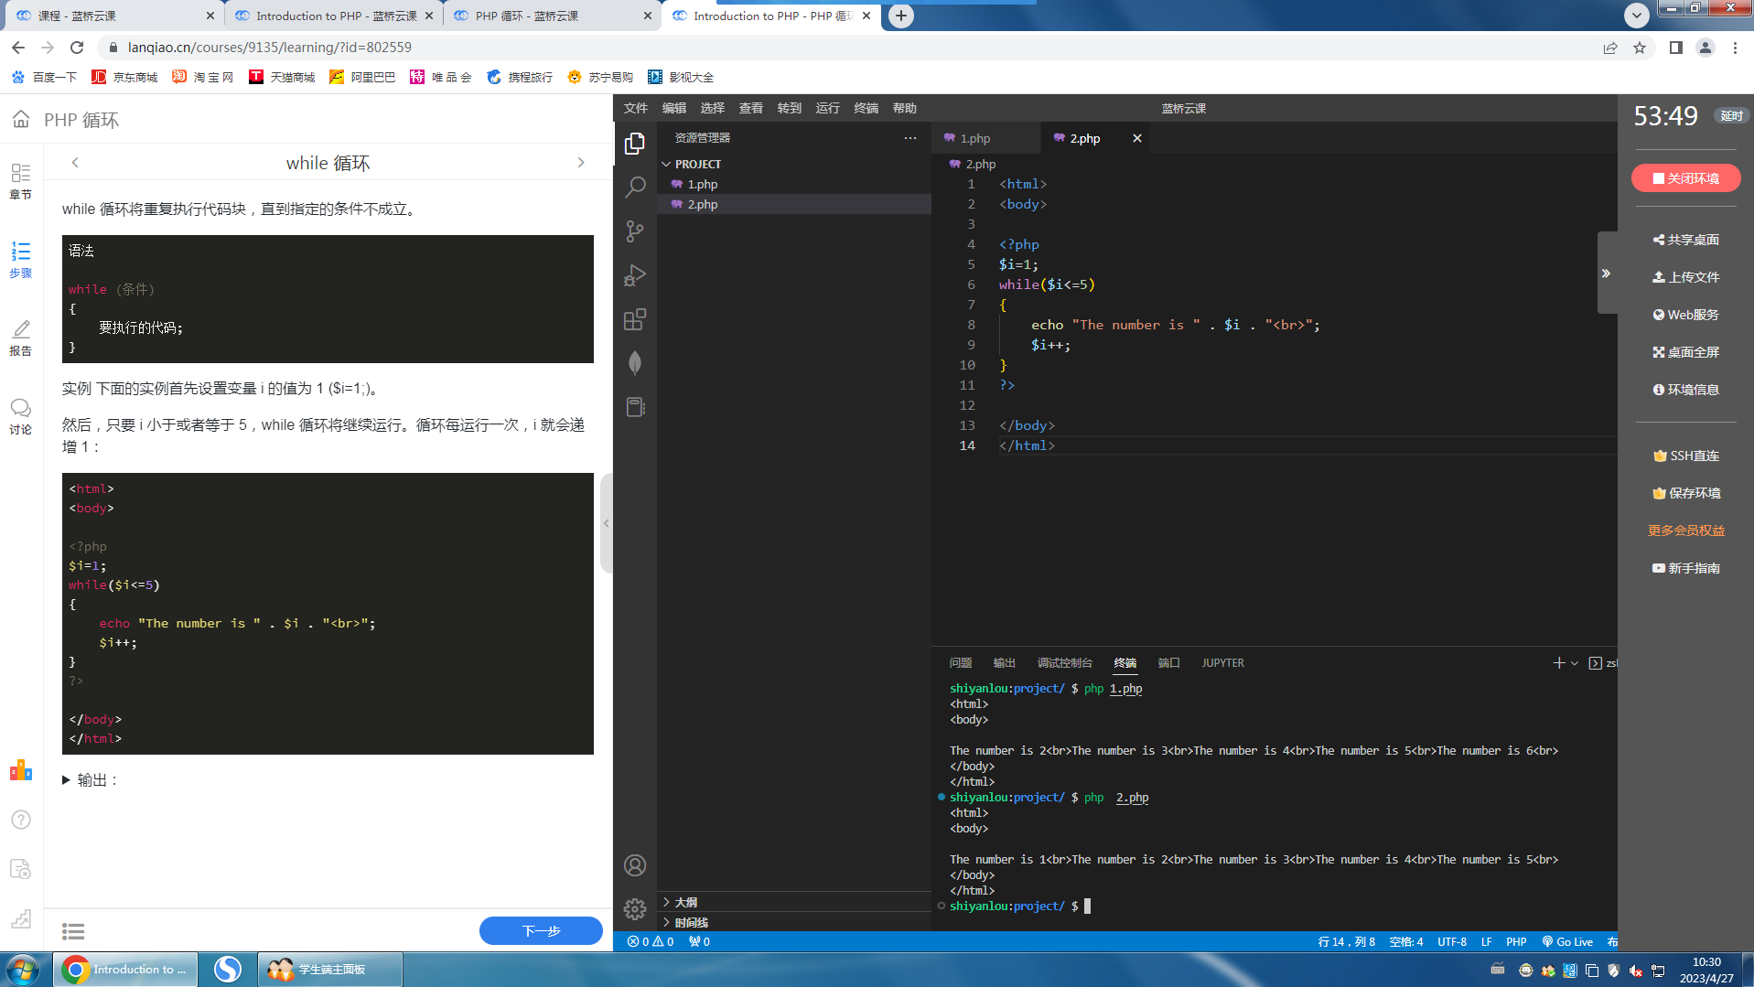The width and height of the screenshot is (1754, 987).
Task: Click the PHP language mode indicator
Action: (x=1516, y=942)
